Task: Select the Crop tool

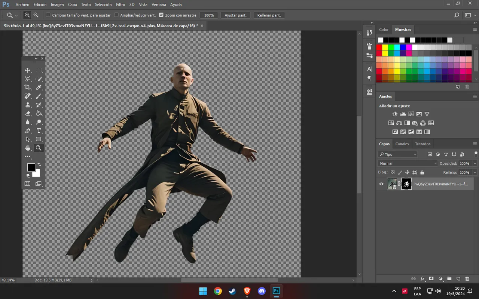Action: (28, 87)
